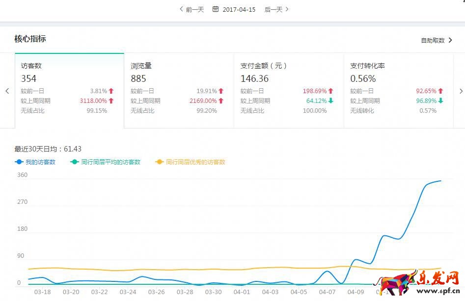Click the calendar icon beside the date

coord(216,9)
